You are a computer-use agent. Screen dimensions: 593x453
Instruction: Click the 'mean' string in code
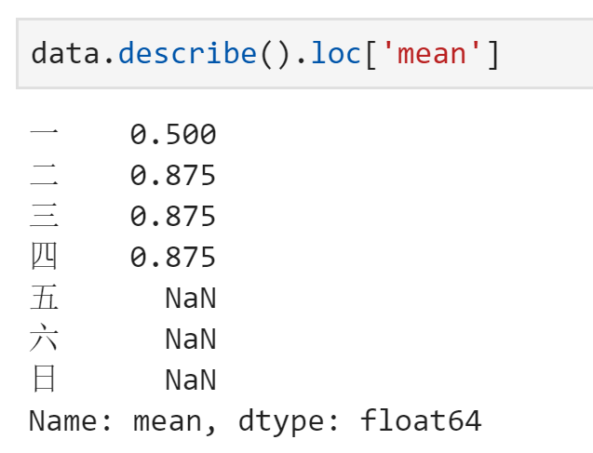432,54
